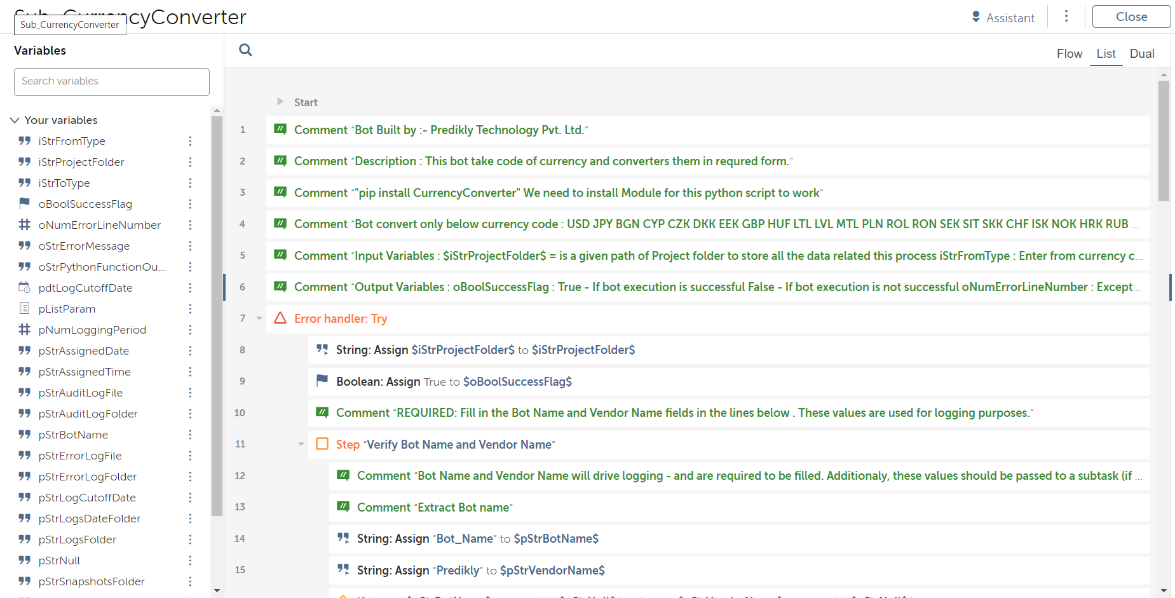Click the Search variables input field
The image size is (1175, 598).
tap(112, 81)
